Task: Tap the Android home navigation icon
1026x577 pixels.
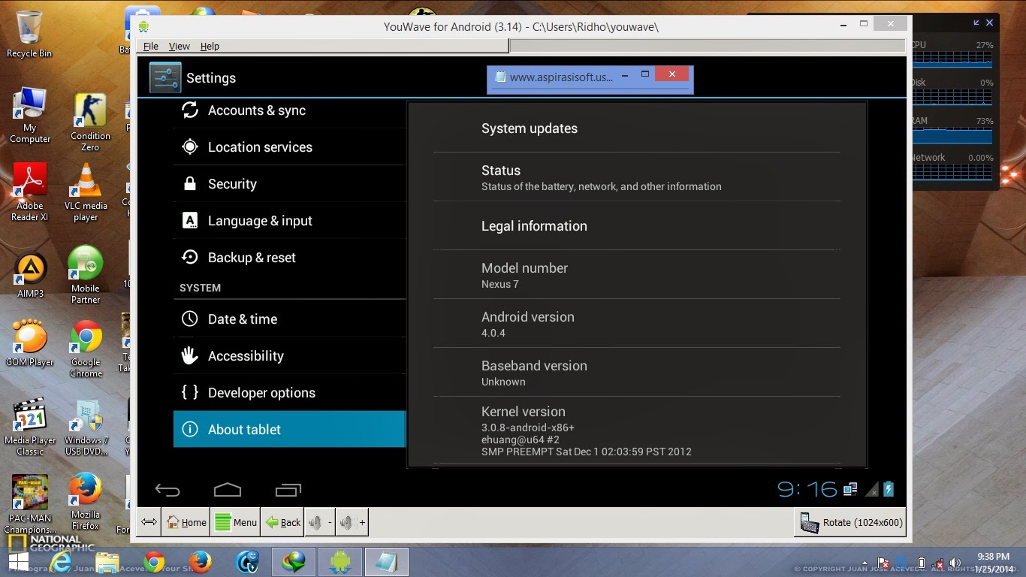Action: coord(228,491)
